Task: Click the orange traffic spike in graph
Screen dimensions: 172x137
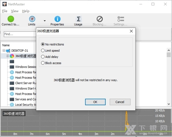Action: click(x=126, y=121)
